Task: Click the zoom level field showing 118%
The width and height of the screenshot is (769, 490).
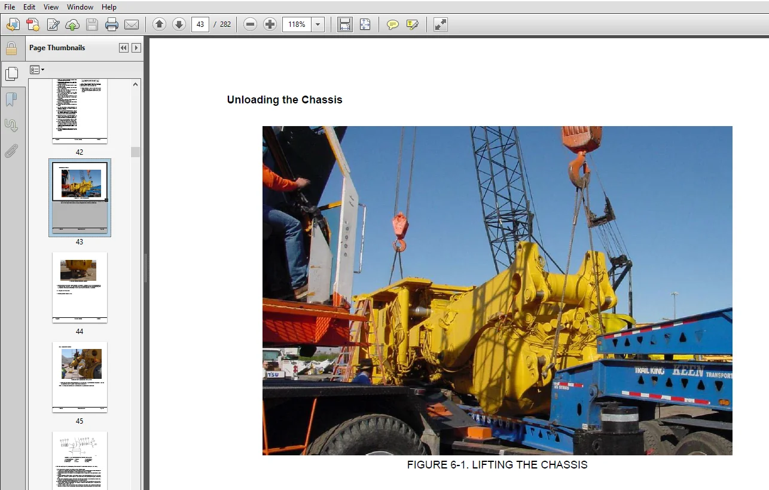Action: [x=297, y=24]
